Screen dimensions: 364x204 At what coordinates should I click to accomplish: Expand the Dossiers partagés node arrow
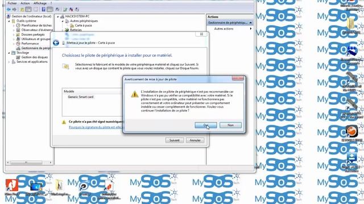[14, 35]
